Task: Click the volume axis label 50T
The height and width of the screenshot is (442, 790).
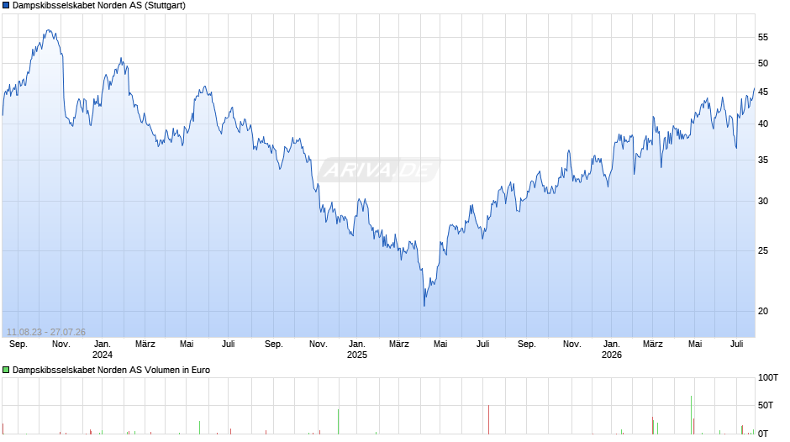Action: [x=766, y=406]
